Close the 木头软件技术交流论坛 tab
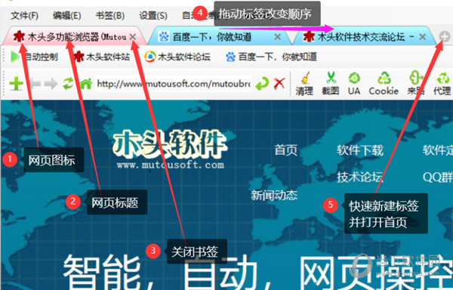Viewport: 453px width, 290px height. tap(422, 37)
